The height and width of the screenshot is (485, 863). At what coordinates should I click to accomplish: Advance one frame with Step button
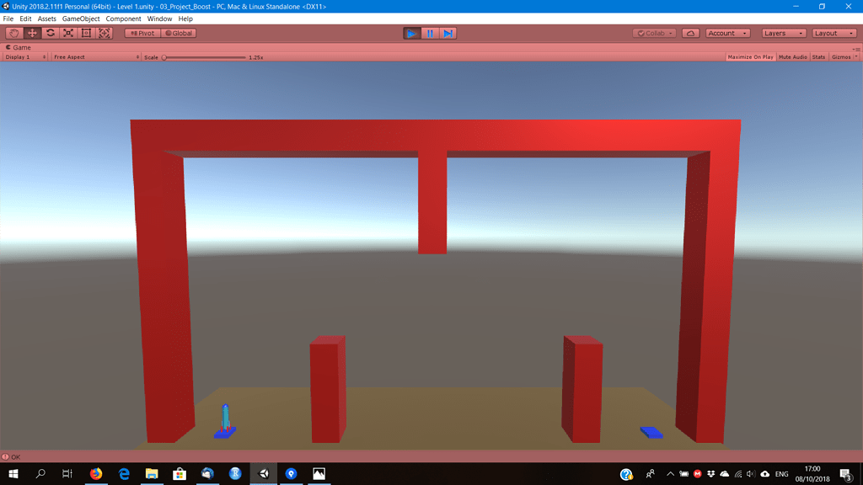[448, 33]
